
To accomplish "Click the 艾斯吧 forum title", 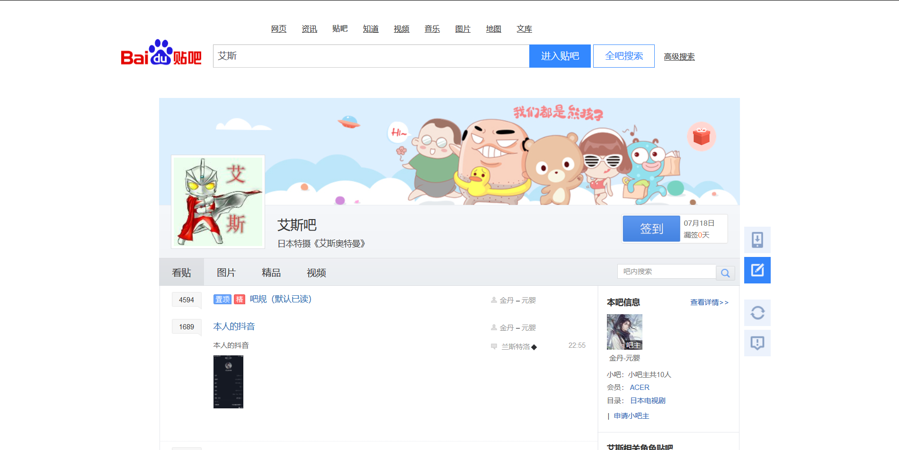I will click(x=297, y=225).
